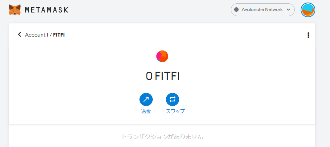The image size is (330, 147).
Task: Click the send arrow circle icon
Action: coord(146,99)
